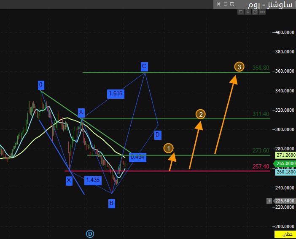Select the 1.435 ratio label

click(93, 180)
